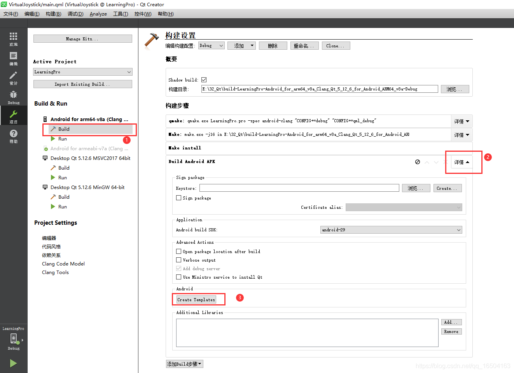Screen dimensions: 514x373
Task: Click the green Run play button at bottom
Action: tap(13, 363)
